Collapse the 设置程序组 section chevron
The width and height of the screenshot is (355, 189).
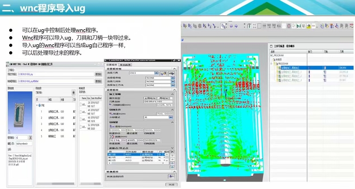[174, 69]
